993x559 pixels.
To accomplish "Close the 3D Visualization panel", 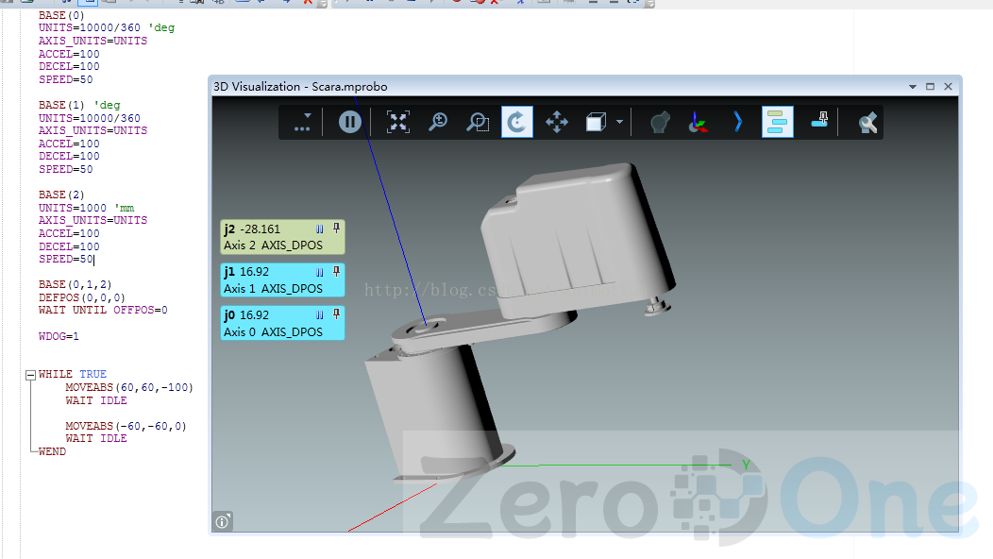I will [948, 87].
